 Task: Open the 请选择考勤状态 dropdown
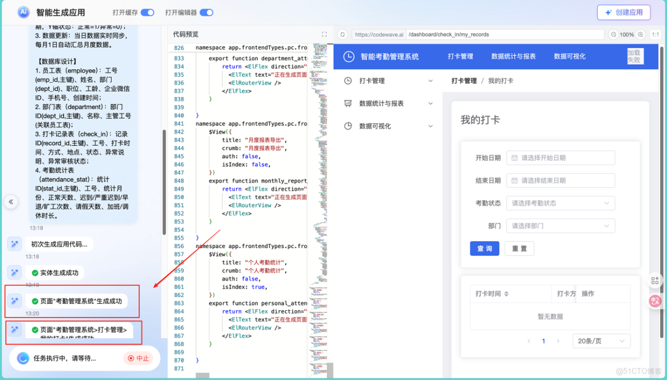[x=561, y=203]
